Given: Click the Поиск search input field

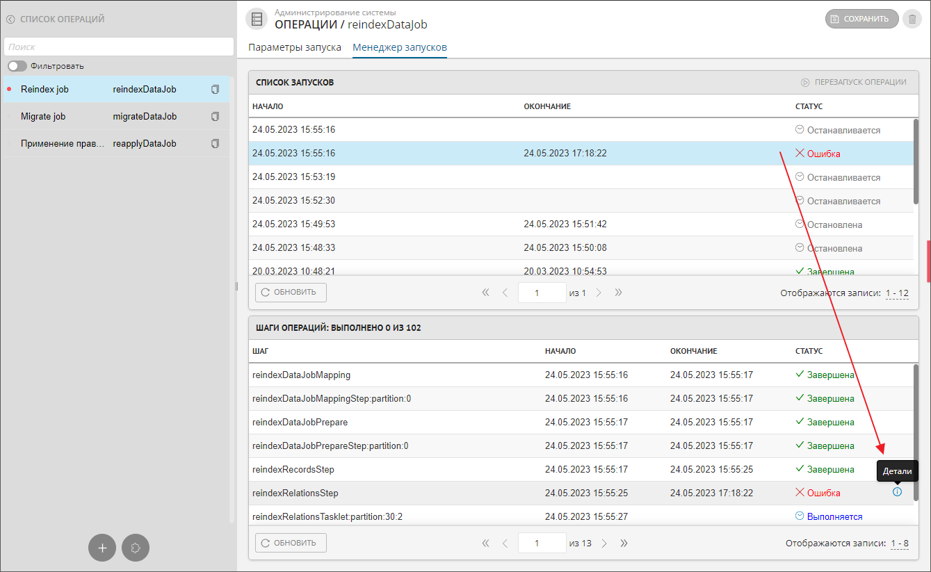Looking at the screenshot, I should (119, 47).
